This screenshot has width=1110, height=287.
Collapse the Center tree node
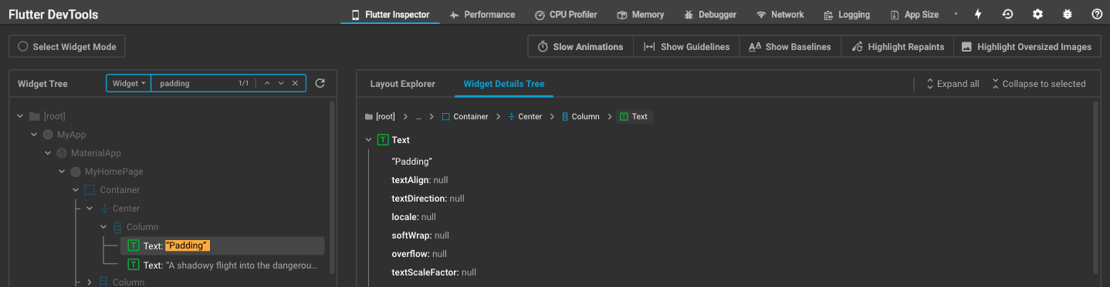pos(90,209)
